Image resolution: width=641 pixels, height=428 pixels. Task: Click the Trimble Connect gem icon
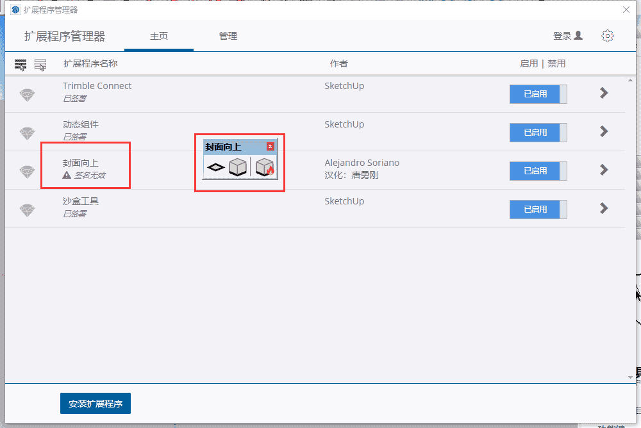coord(28,95)
